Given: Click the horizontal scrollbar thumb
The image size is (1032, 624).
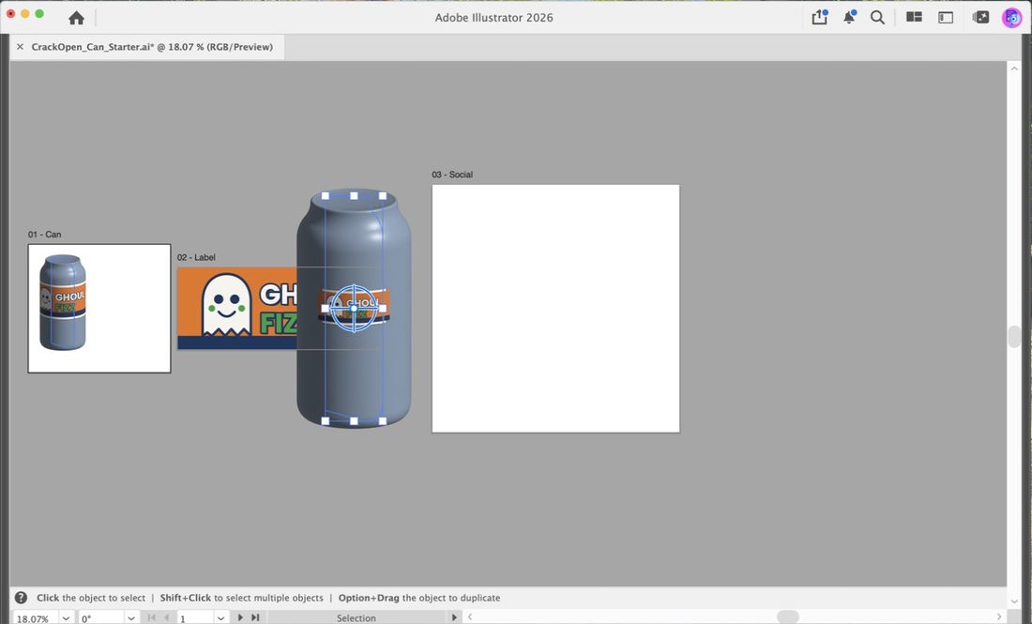Looking at the screenshot, I should (x=788, y=616).
